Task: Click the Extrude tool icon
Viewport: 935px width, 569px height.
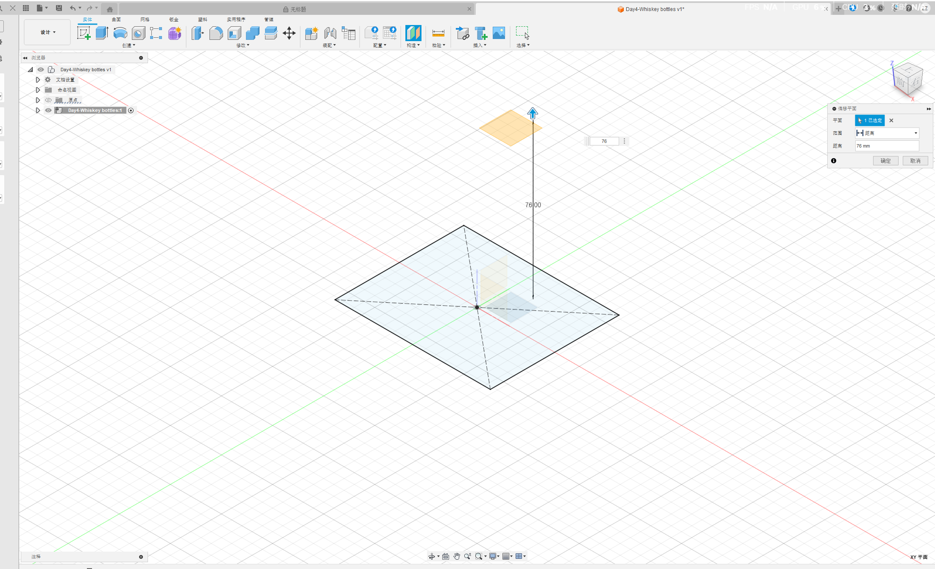Action: (102, 33)
